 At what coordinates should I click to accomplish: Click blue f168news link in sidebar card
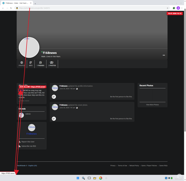tap(32, 134)
